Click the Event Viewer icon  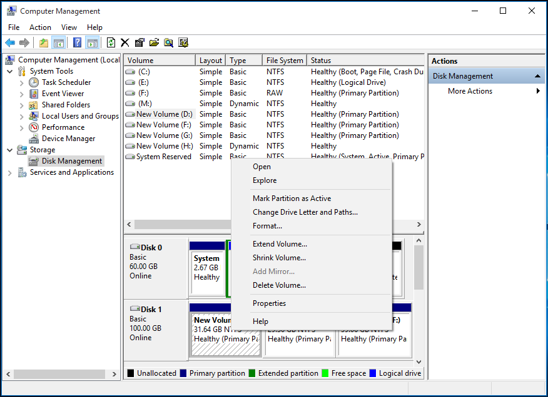click(34, 94)
